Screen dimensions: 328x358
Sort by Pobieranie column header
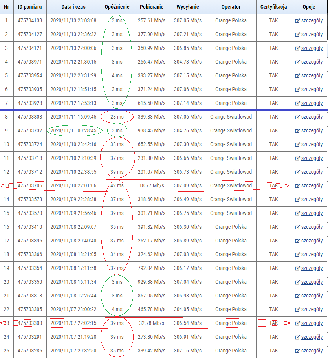(152, 7)
